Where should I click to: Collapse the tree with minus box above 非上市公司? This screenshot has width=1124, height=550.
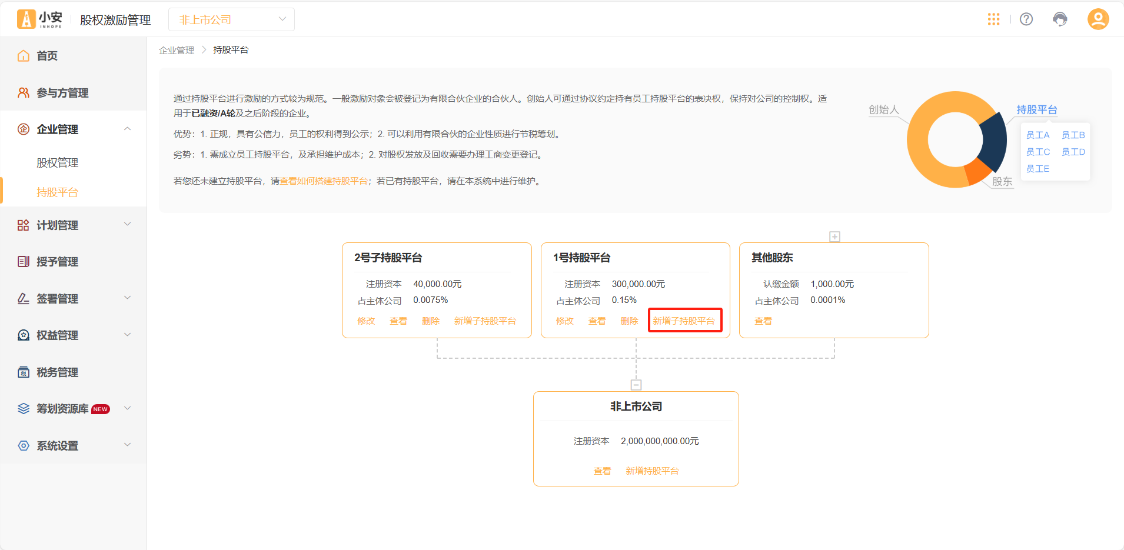(x=636, y=385)
